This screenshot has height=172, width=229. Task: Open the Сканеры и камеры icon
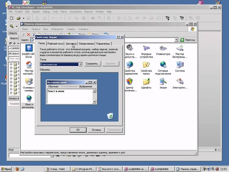29,83
